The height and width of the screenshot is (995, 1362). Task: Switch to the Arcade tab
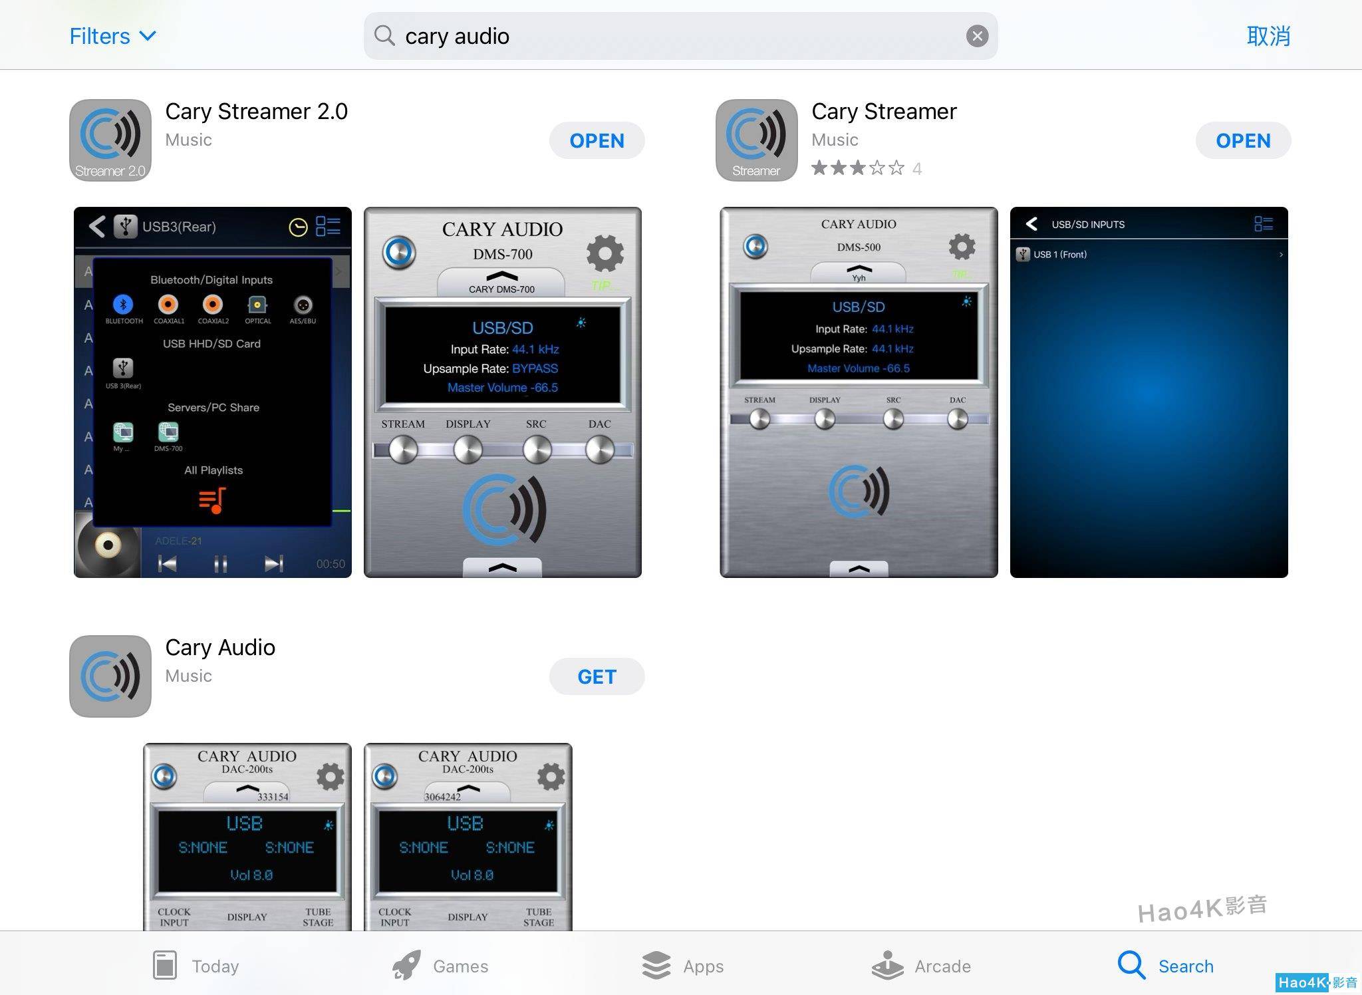coord(921,966)
